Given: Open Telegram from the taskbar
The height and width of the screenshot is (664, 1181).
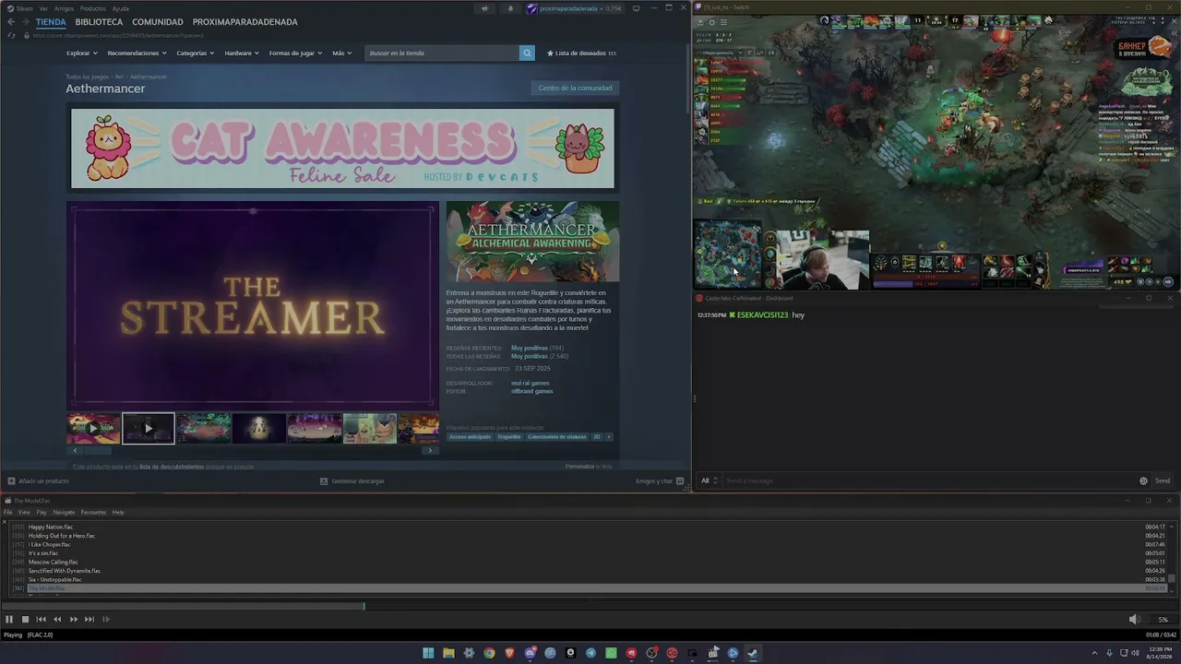Looking at the screenshot, I should pyautogui.click(x=590, y=653).
